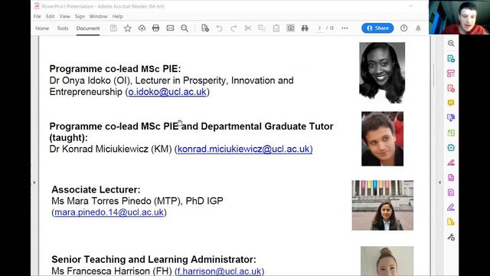Image resolution: width=490 pixels, height=276 pixels.
Task: Open the mara.pinedo.14@ucl.ac.uk link
Action: click(x=109, y=212)
